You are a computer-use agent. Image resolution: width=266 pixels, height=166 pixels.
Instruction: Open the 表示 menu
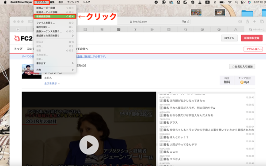click(x=61, y=2)
